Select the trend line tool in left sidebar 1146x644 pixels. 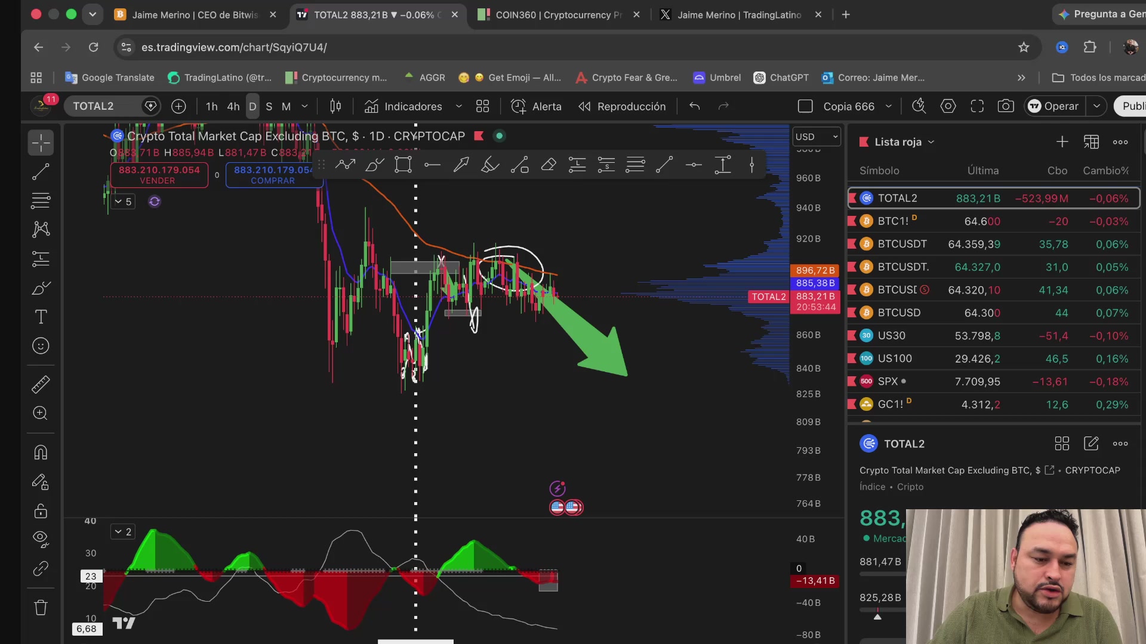(x=41, y=172)
